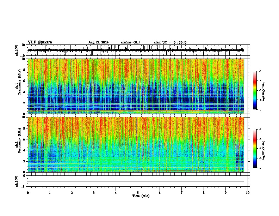
Task: Click the ch.1(V) waveform axis label
Action: coord(17,50)
